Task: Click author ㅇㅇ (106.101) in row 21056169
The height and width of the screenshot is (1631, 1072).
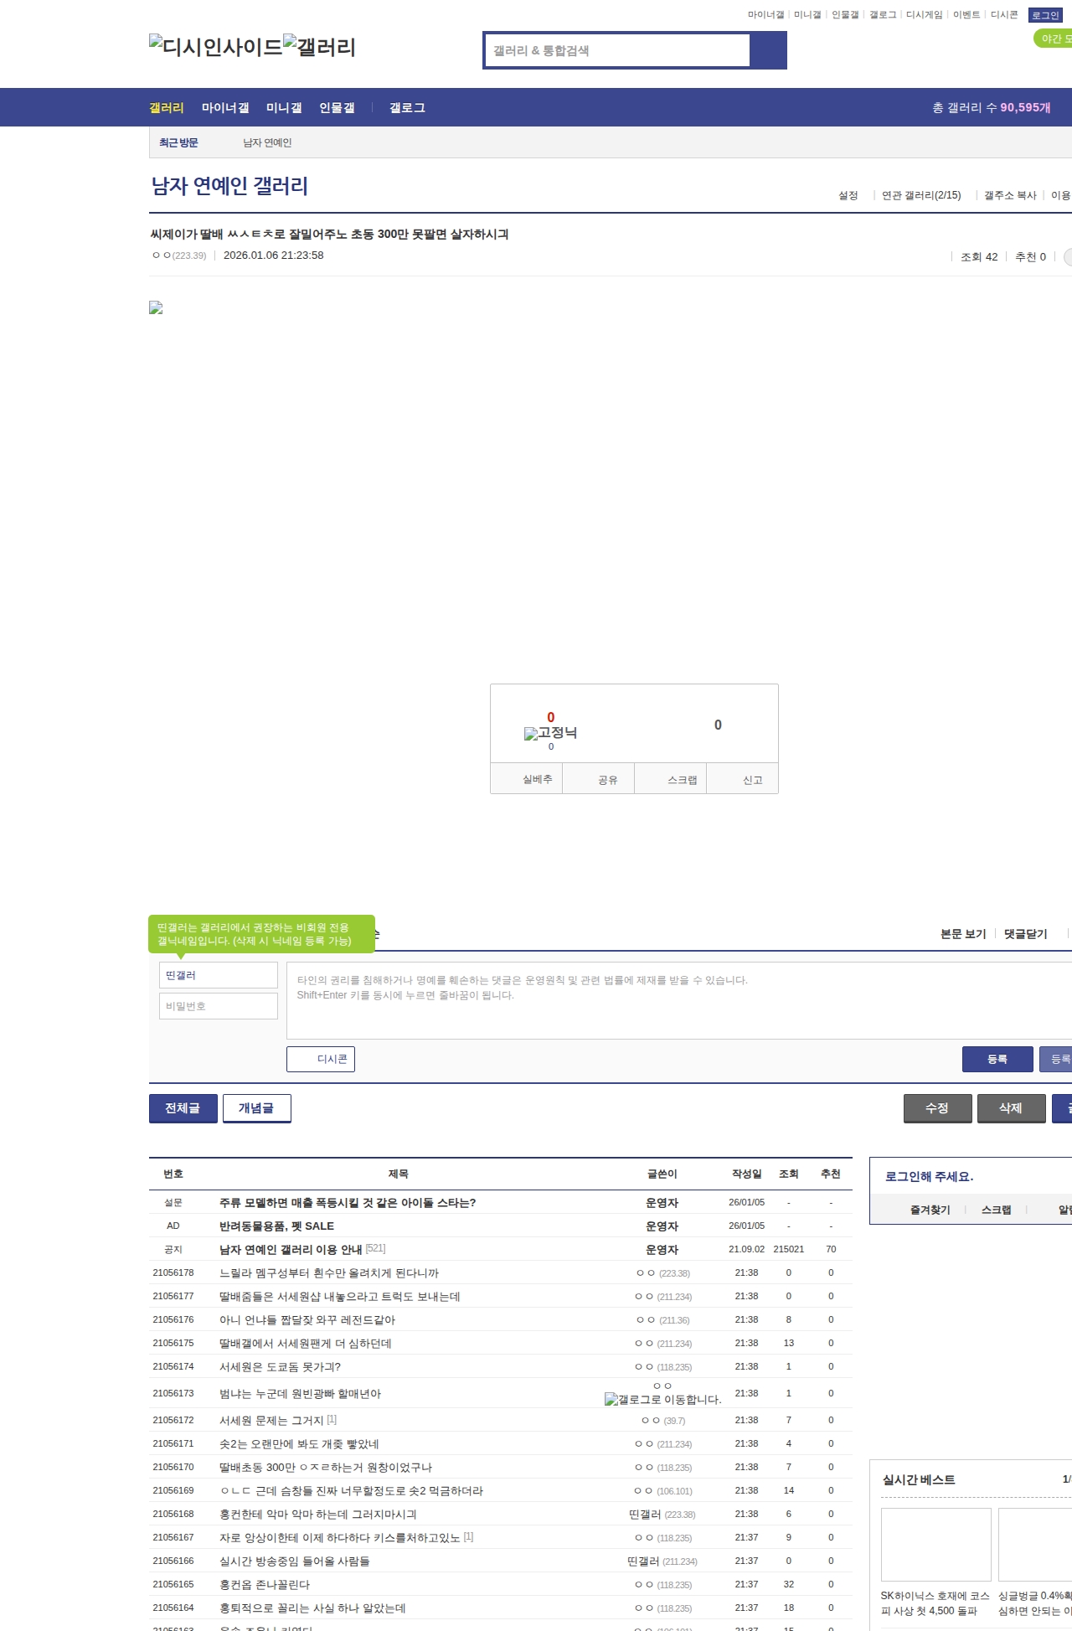Action: (662, 1491)
